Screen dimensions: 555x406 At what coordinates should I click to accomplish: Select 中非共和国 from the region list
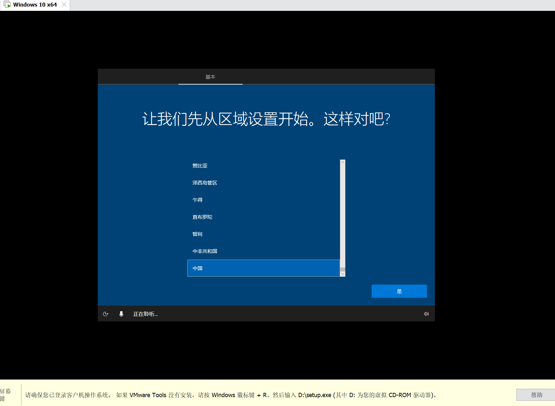263,251
